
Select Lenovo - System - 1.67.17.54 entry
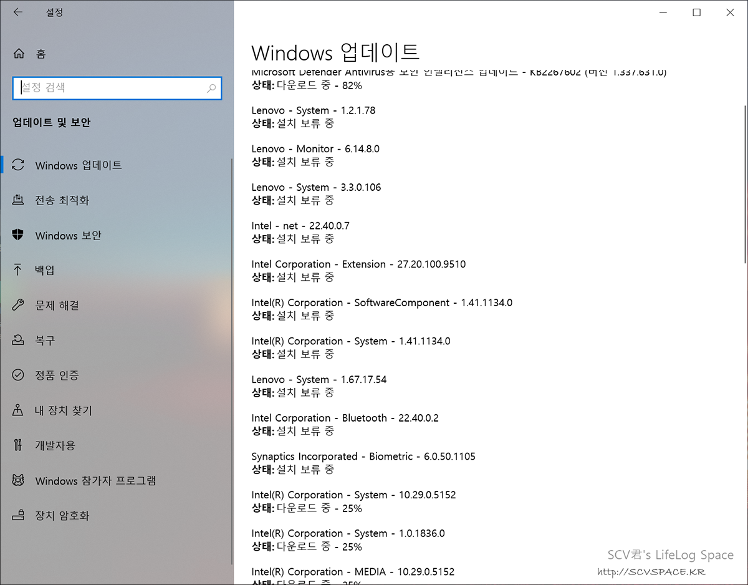319,380
